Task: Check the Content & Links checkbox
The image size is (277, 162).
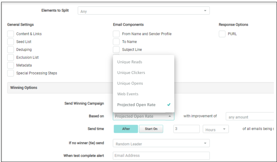Action: point(11,34)
